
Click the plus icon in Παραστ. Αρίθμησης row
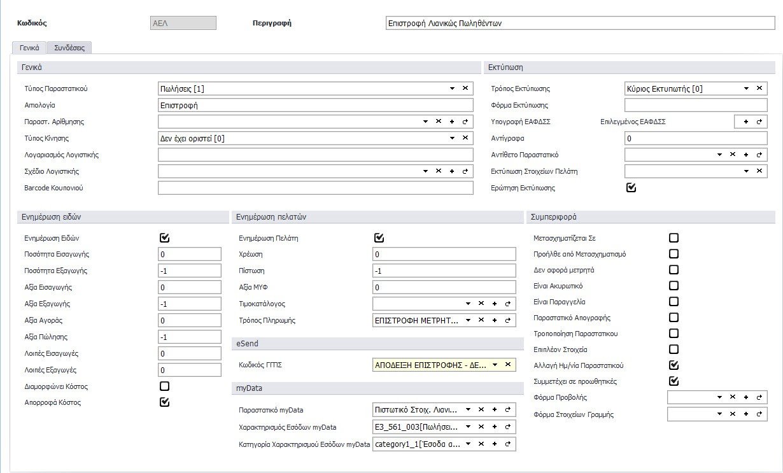point(451,122)
